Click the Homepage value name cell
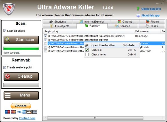 [141, 36]
